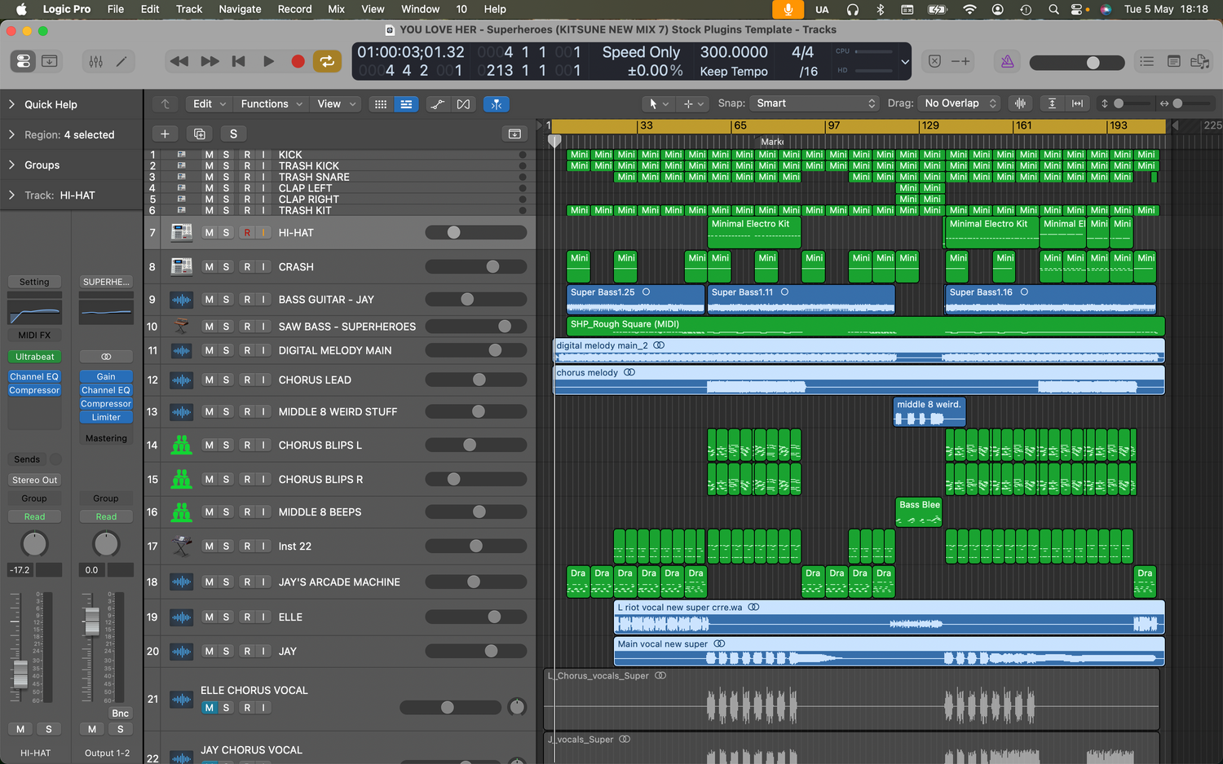Click the red Record button
1223x764 pixels.
298,61
